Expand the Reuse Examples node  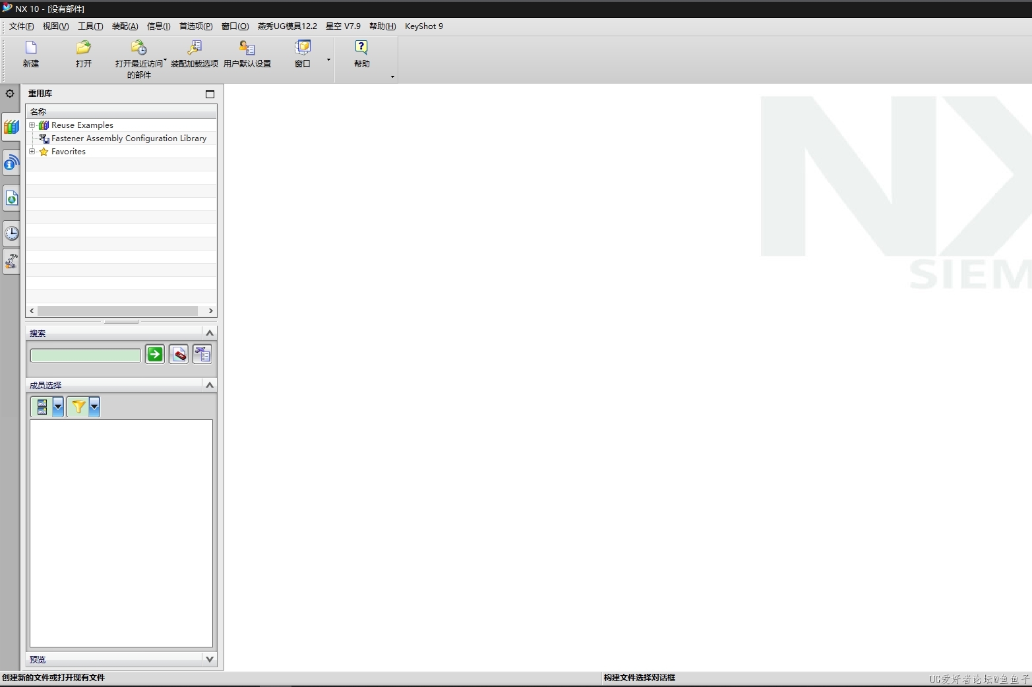(32, 125)
